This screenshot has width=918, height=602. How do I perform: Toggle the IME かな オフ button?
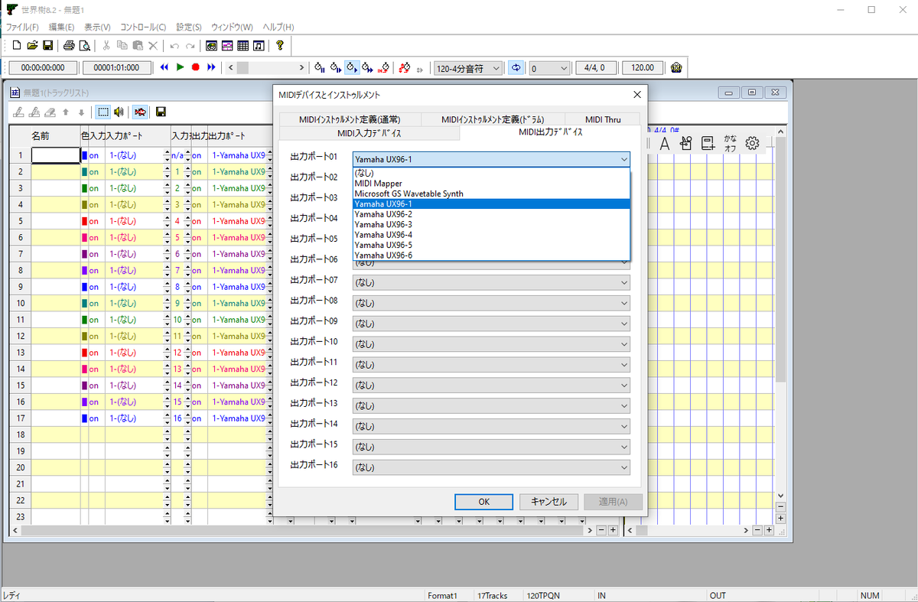[730, 143]
